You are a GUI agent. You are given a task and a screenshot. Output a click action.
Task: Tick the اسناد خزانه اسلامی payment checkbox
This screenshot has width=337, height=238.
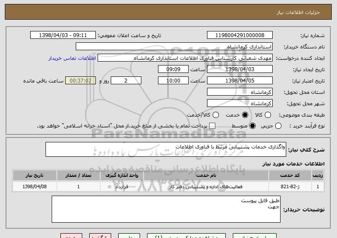(x=212, y=126)
